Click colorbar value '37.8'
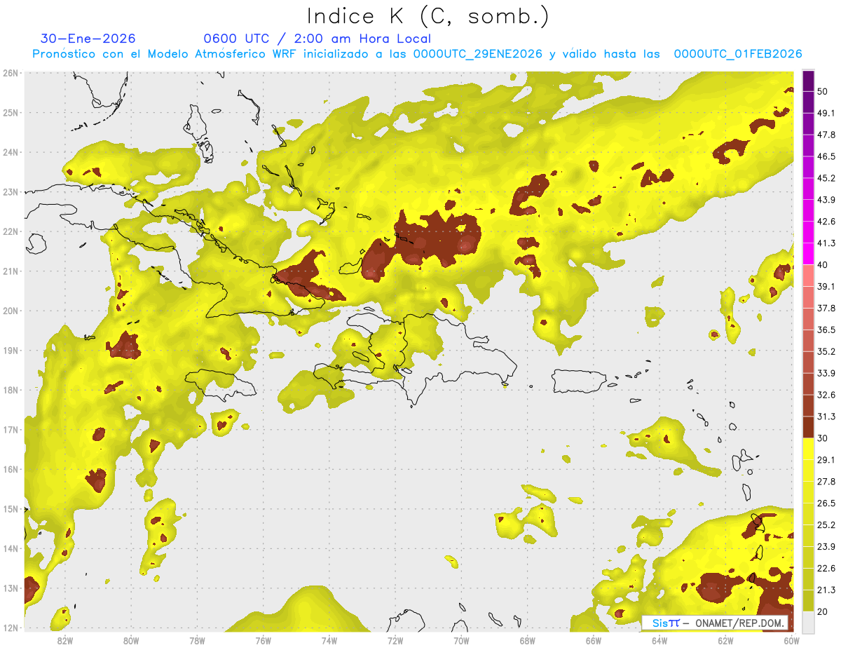The height and width of the screenshot is (650, 841). [826, 308]
